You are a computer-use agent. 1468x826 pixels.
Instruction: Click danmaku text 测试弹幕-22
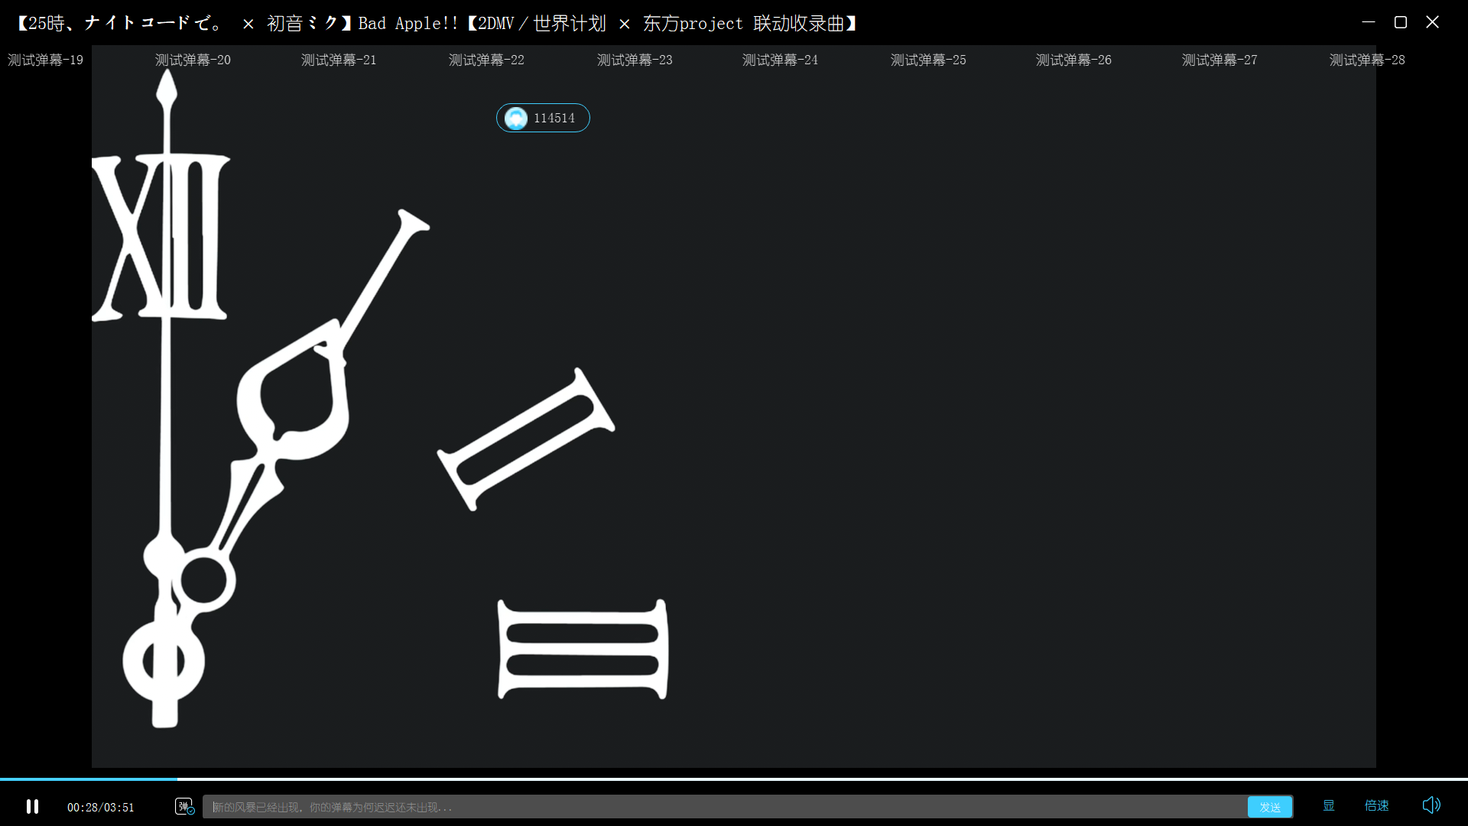point(486,60)
